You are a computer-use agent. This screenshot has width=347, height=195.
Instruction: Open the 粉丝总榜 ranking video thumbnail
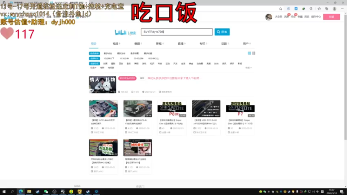pyautogui.click(x=103, y=147)
